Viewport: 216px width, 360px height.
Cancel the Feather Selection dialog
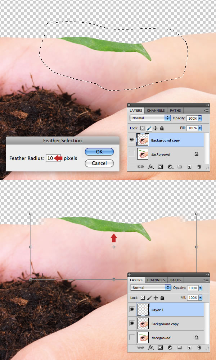tap(99, 163)
